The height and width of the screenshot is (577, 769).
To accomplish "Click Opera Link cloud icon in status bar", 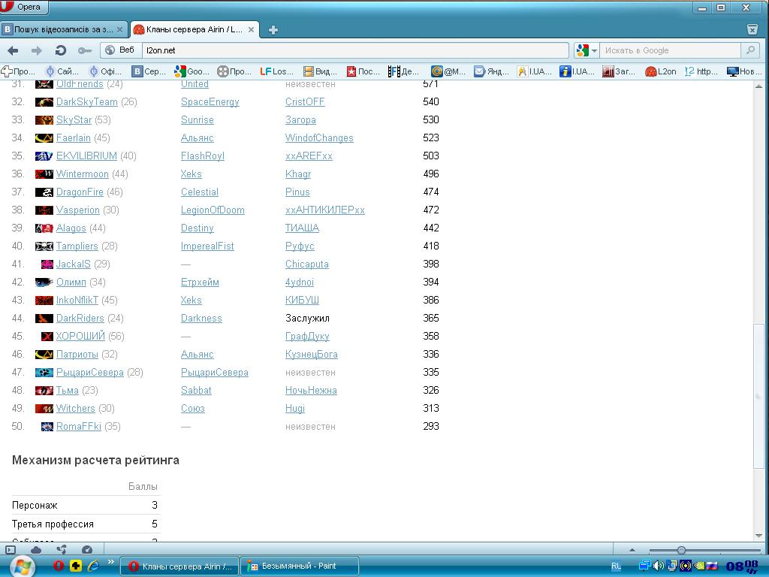I will (36, 550).
